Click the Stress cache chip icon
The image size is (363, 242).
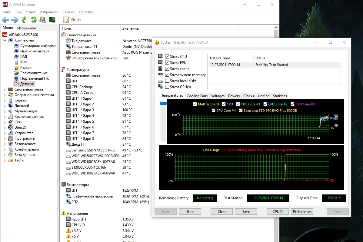point(160,68)
